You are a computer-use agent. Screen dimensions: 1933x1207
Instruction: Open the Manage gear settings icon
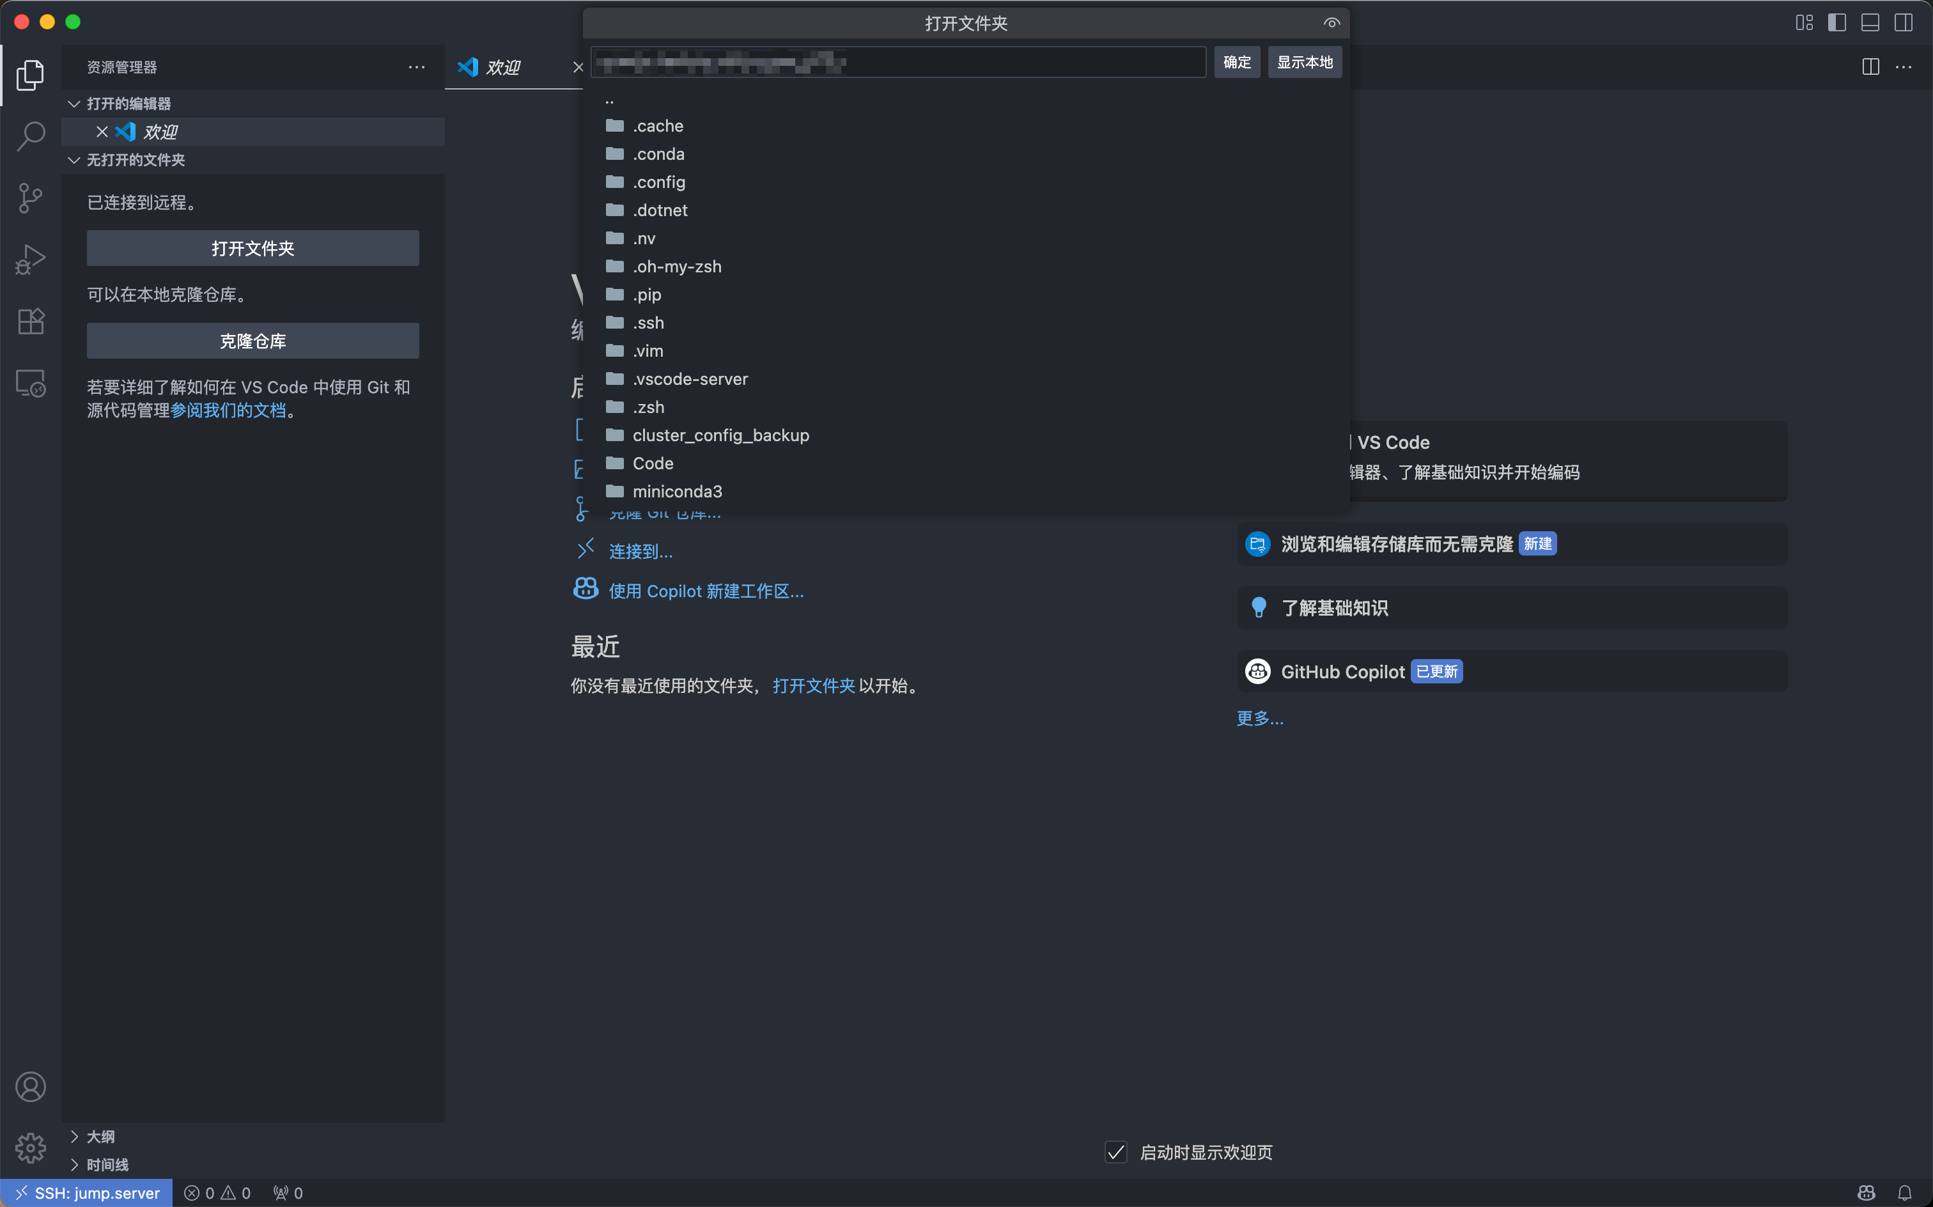coord(30,1148)
